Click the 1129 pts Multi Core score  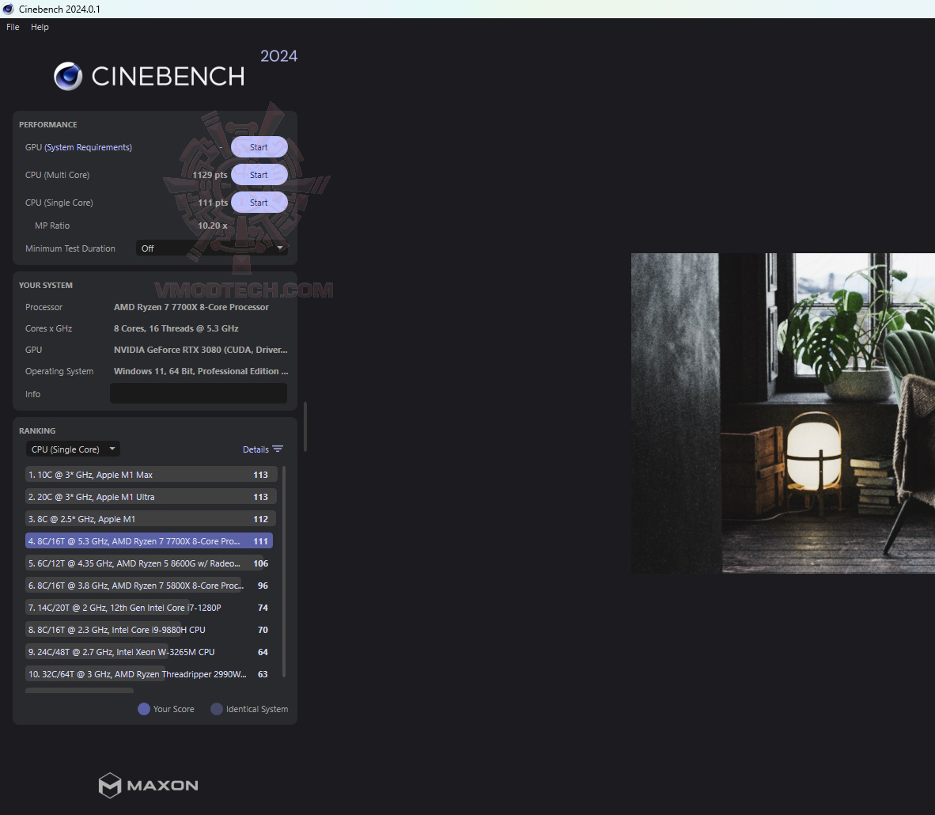pos(210,175)
